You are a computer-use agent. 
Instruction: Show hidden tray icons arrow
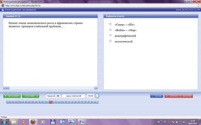click(169, 122)
